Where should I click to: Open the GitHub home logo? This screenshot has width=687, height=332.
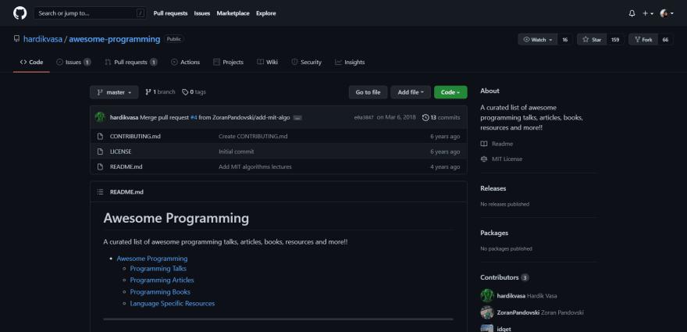tap(20, 13)
